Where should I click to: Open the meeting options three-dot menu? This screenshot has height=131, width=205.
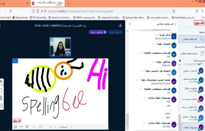click(x=0, y=26)
